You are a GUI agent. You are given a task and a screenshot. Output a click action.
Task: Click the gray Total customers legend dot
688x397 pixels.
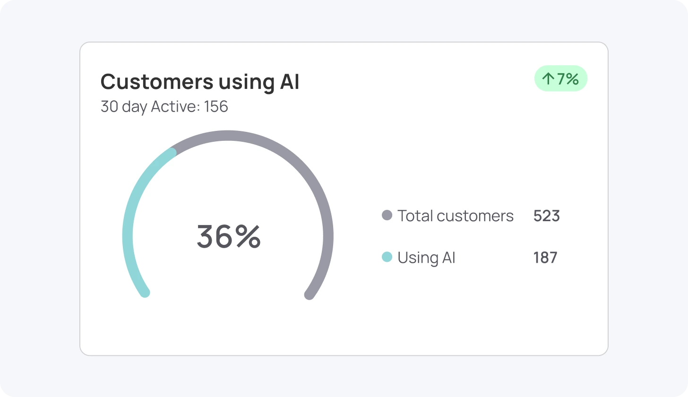click(x=387, y=216)
